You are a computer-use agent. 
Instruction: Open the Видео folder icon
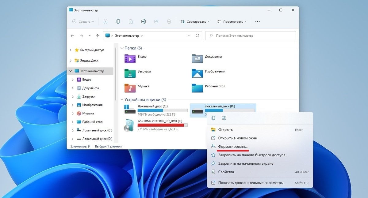(130, 58)
